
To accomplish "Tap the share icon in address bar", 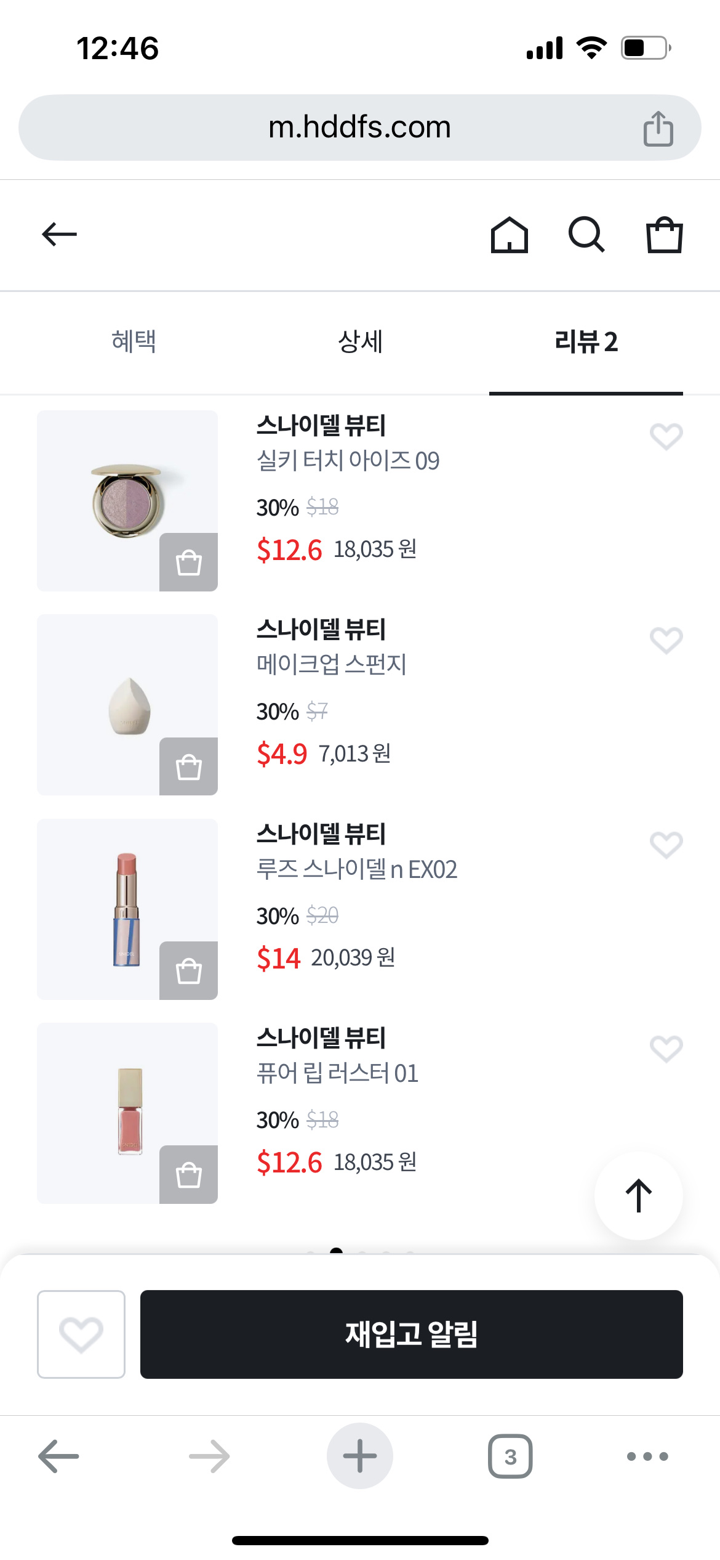I will pyautogui.click(x=658, y=128).
